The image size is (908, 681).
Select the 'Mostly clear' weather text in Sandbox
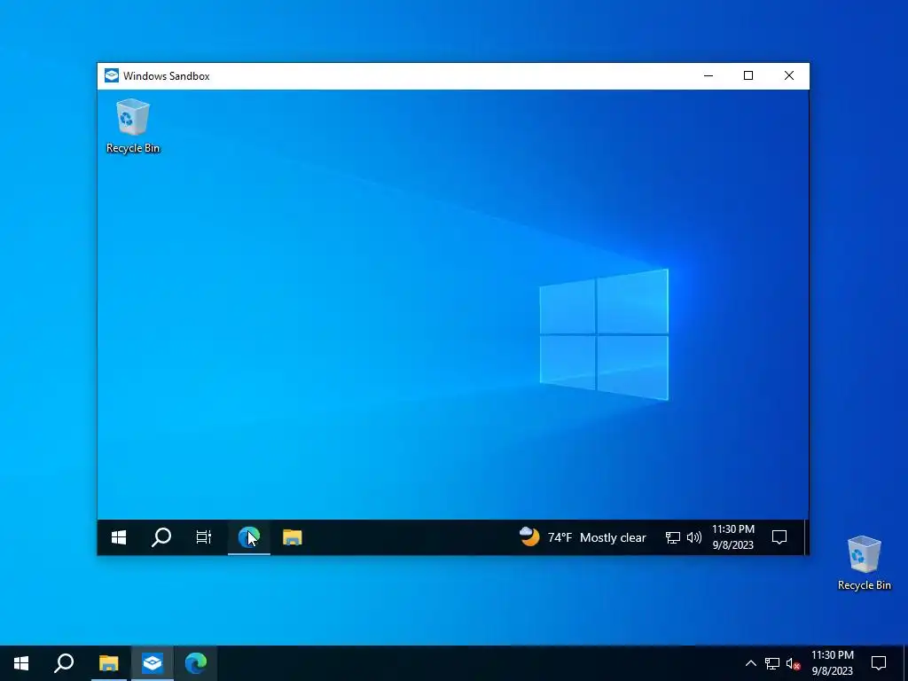click(613, 538)
